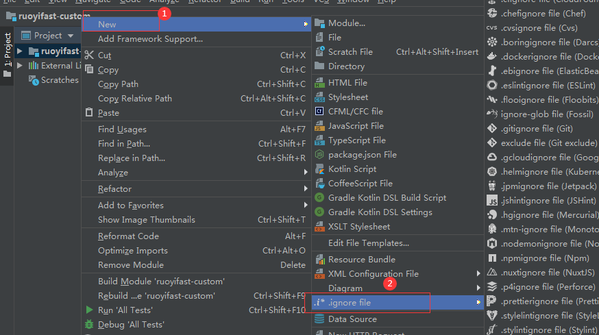This screenshot has width=599, height=335.
Task: Open the Add to Favorites submenu arrow
Action: pyautogui.click(x=306, y=205)
